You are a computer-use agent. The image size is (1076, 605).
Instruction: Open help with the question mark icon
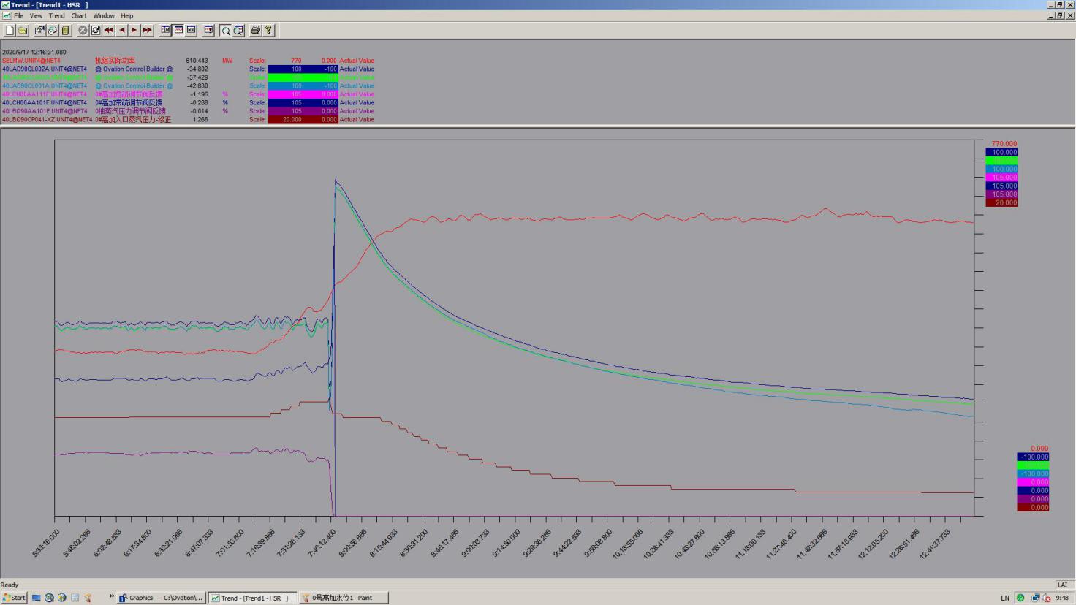click(x=268, y=30)
